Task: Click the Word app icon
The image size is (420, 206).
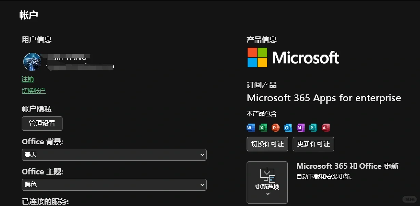Action: pos(251,128)
